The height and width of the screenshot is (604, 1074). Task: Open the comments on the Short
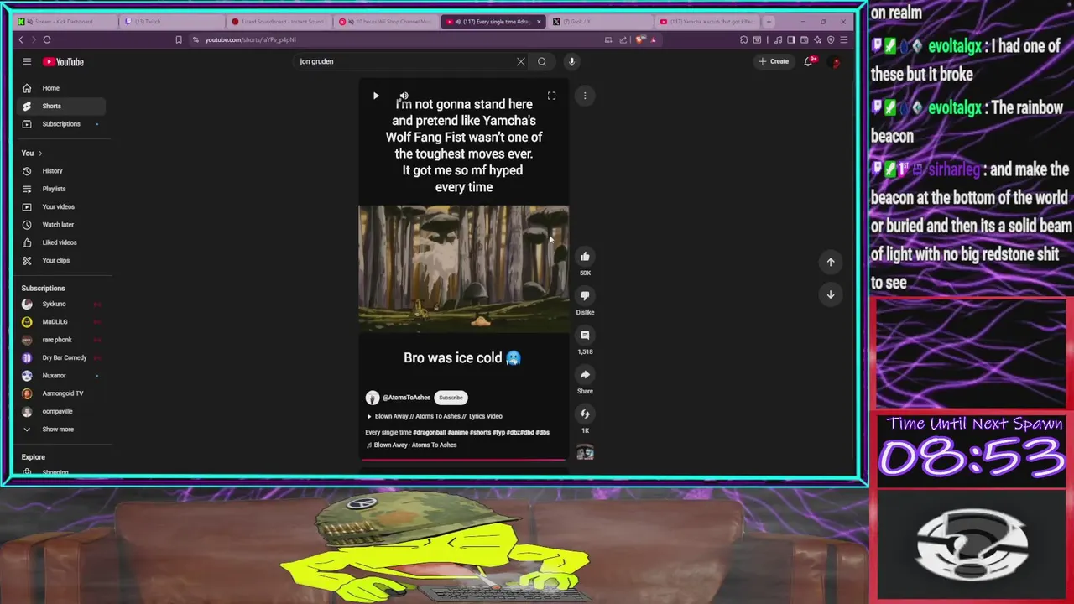[x=585, y=335]
